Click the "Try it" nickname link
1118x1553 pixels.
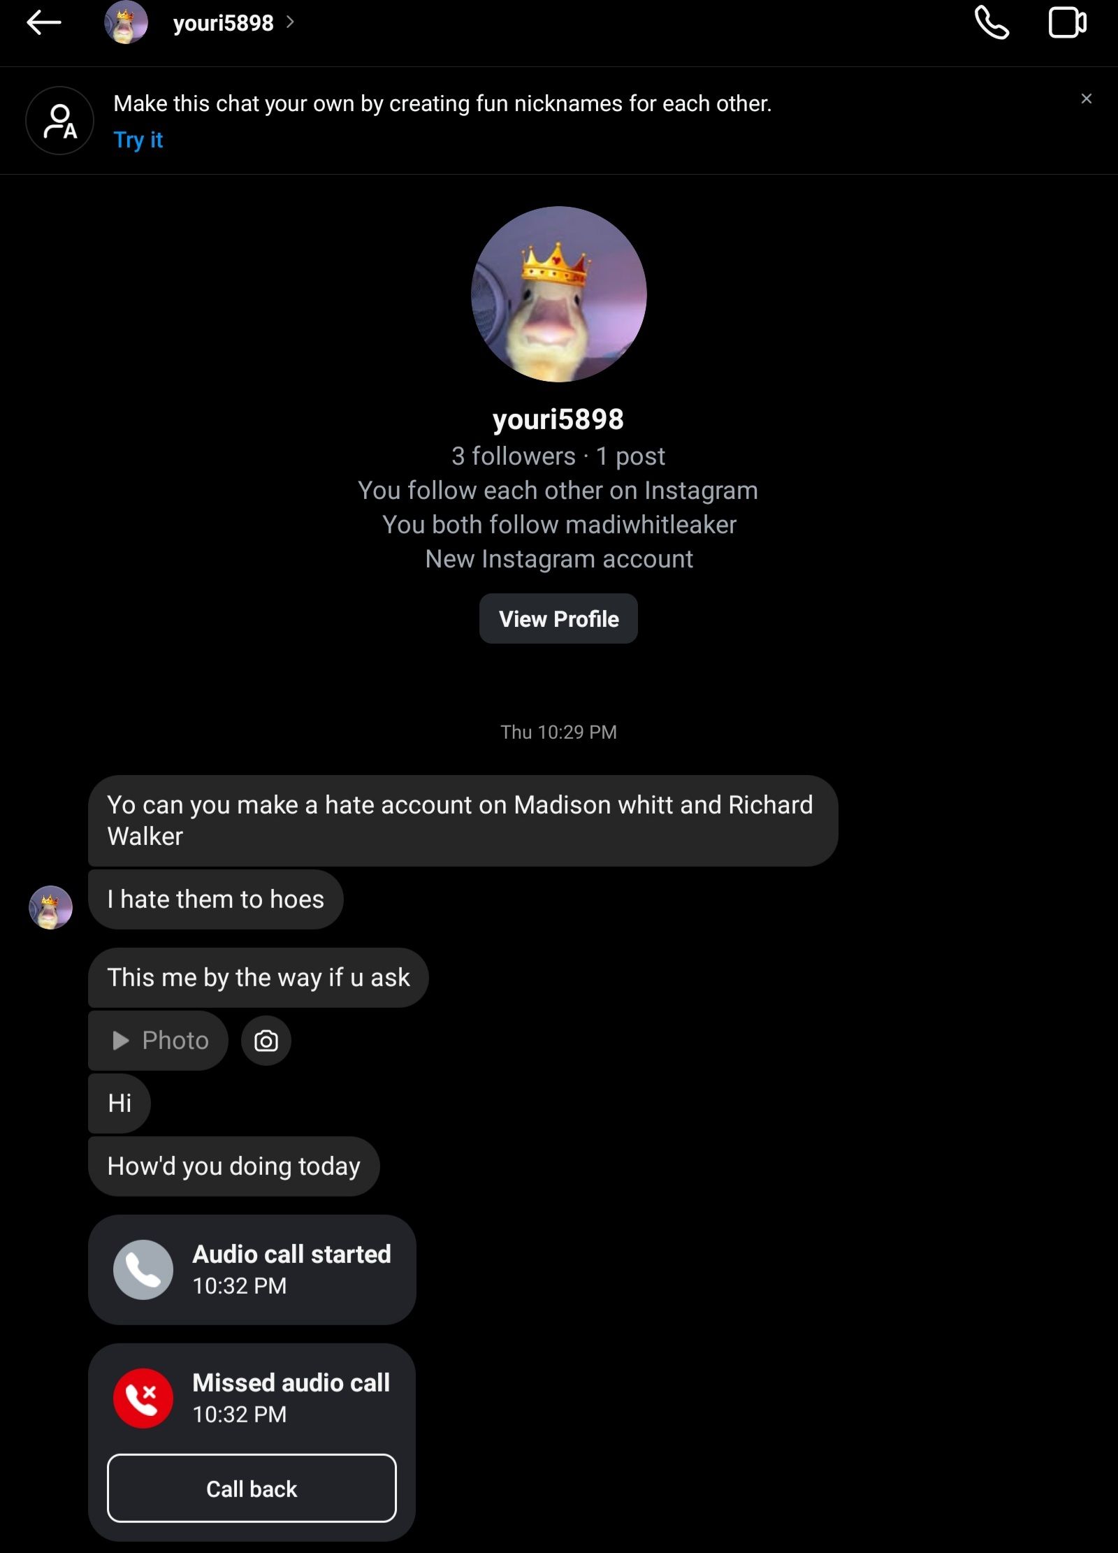point(138,140)
